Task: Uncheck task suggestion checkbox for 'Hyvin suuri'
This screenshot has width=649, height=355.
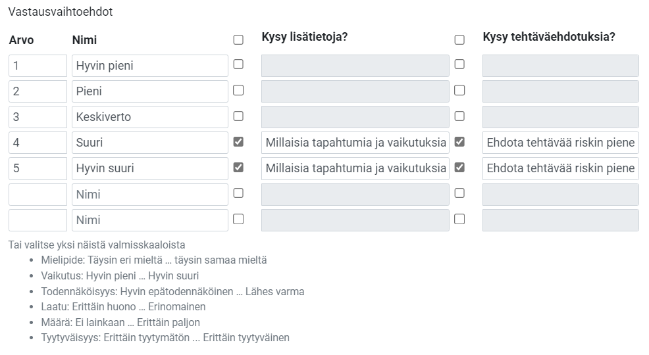Action: [x=459, y=167]
